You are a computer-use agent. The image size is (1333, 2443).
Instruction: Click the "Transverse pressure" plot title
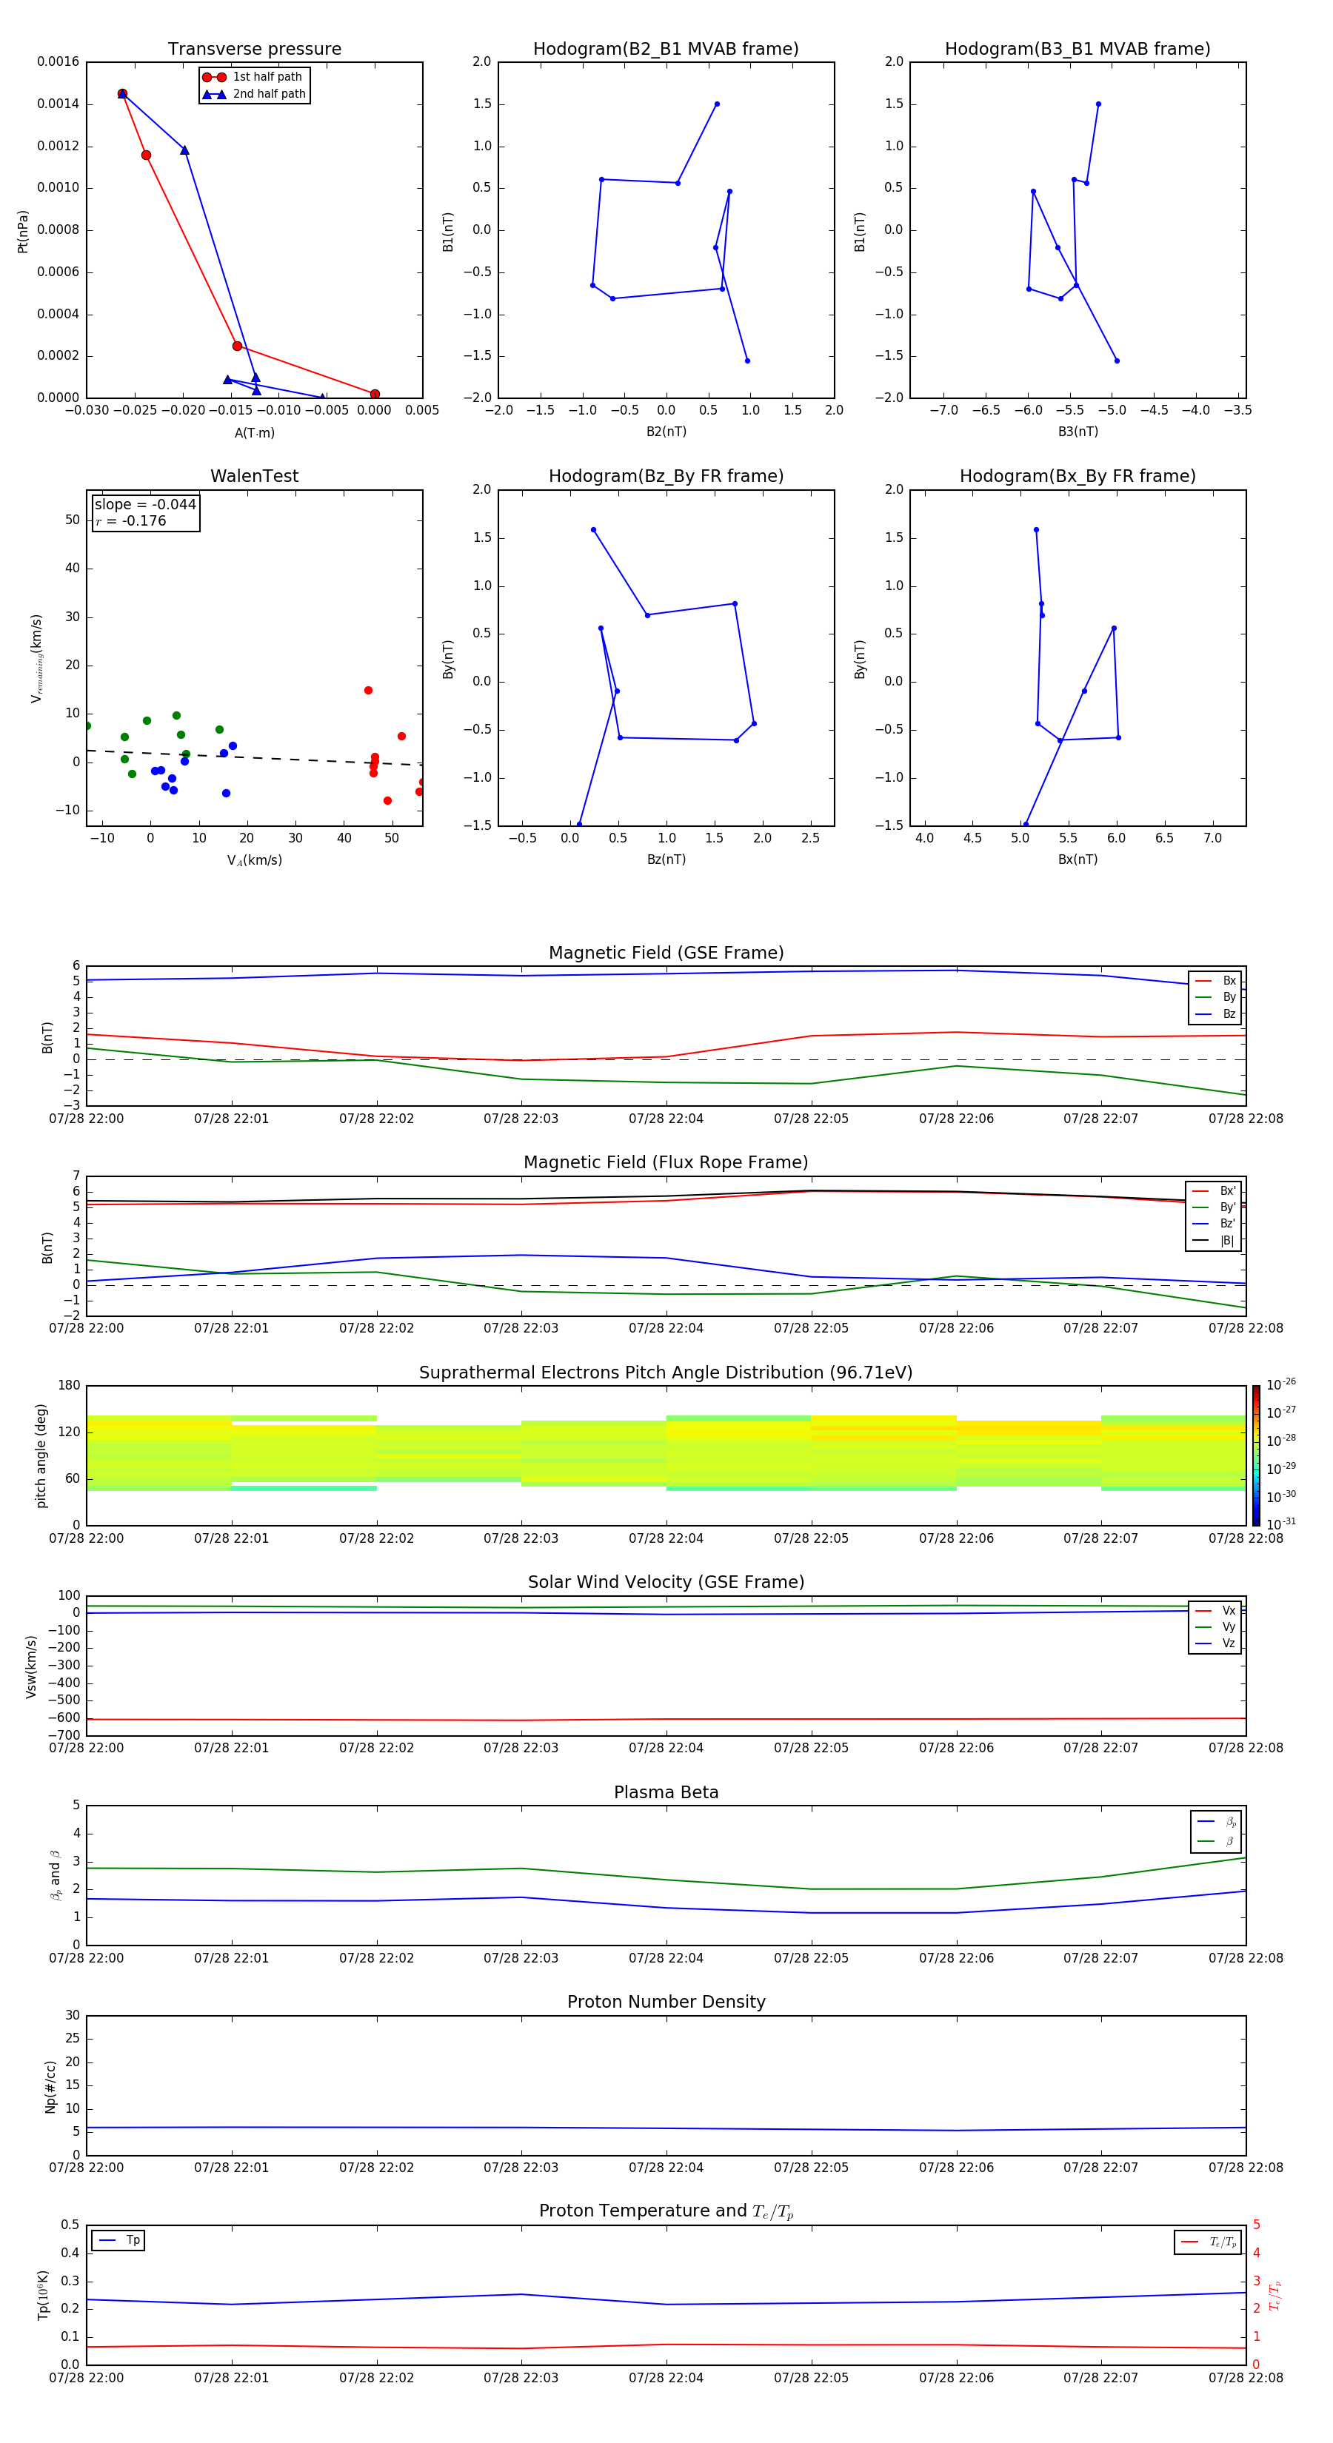pos(254,48)
